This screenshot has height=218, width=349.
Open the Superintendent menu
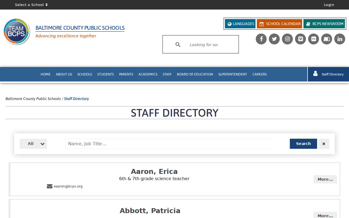[233, 74]
